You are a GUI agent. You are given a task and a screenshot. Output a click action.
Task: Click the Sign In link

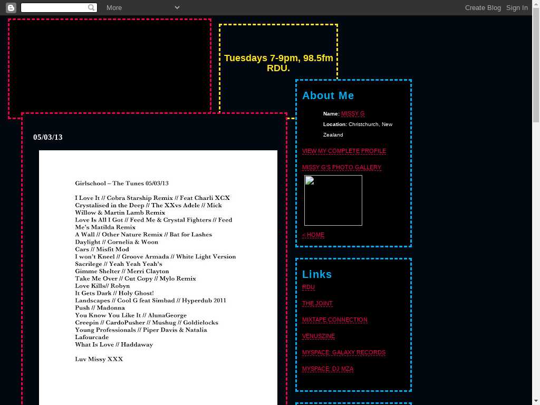click(517, 7)
